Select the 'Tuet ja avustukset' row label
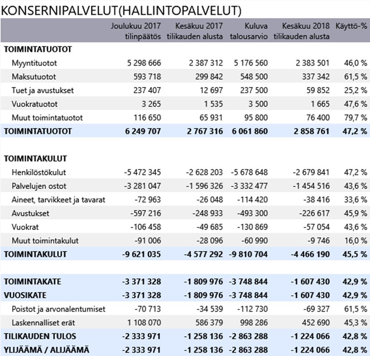 pyautogui.click(x=43, y=90)
